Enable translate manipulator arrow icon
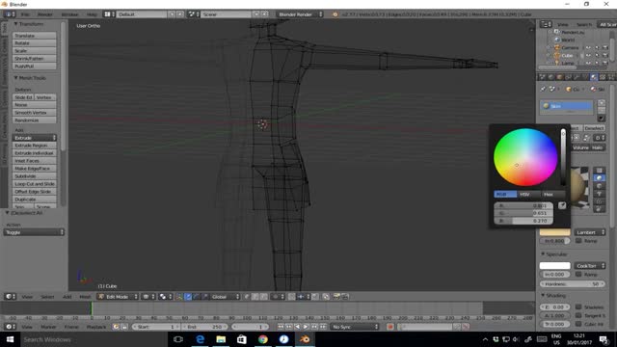 188,297
